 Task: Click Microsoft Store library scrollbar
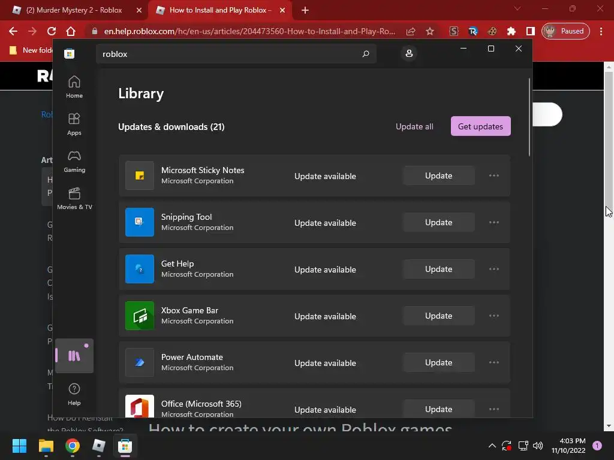(x=529, y=117)
